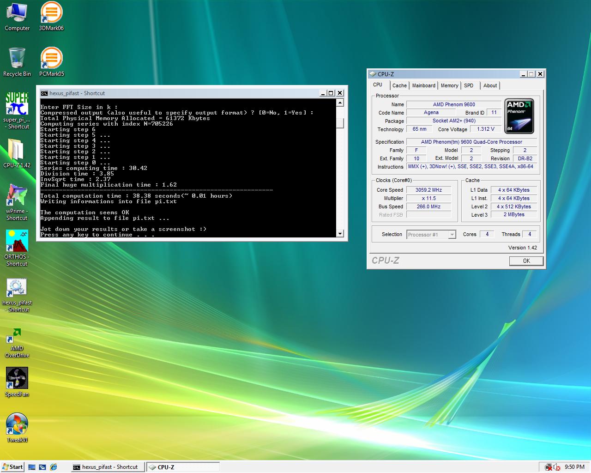Screen dimensions: 591x473
Task: Launch the 3DMark06 shortcut
Action: [x=51, y=17]
